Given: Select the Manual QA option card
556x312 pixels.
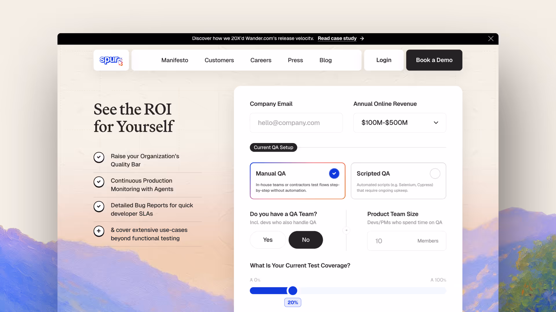Looking at the screenshot, I should (x=297, y=181).
